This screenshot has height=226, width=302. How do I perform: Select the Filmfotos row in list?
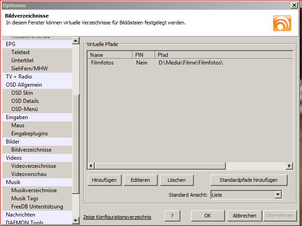(x=102, y=63)
